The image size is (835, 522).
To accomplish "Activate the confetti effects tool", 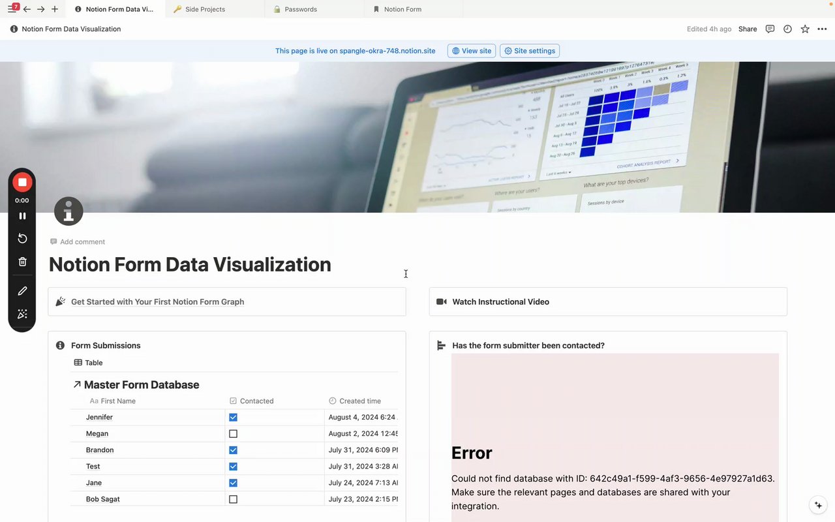I will tap(22, 314).
